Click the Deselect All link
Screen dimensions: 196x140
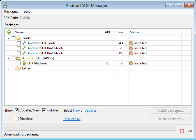(72, 119)
